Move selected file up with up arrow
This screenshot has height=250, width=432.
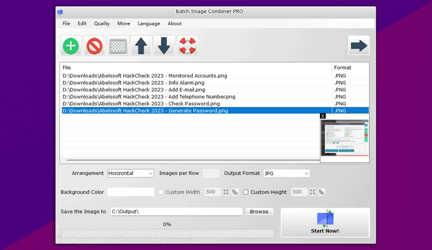click(141, 45)
